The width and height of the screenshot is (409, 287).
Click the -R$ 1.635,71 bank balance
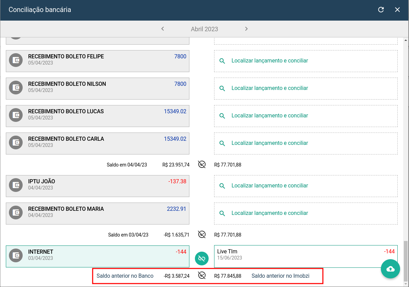(176, 234)
